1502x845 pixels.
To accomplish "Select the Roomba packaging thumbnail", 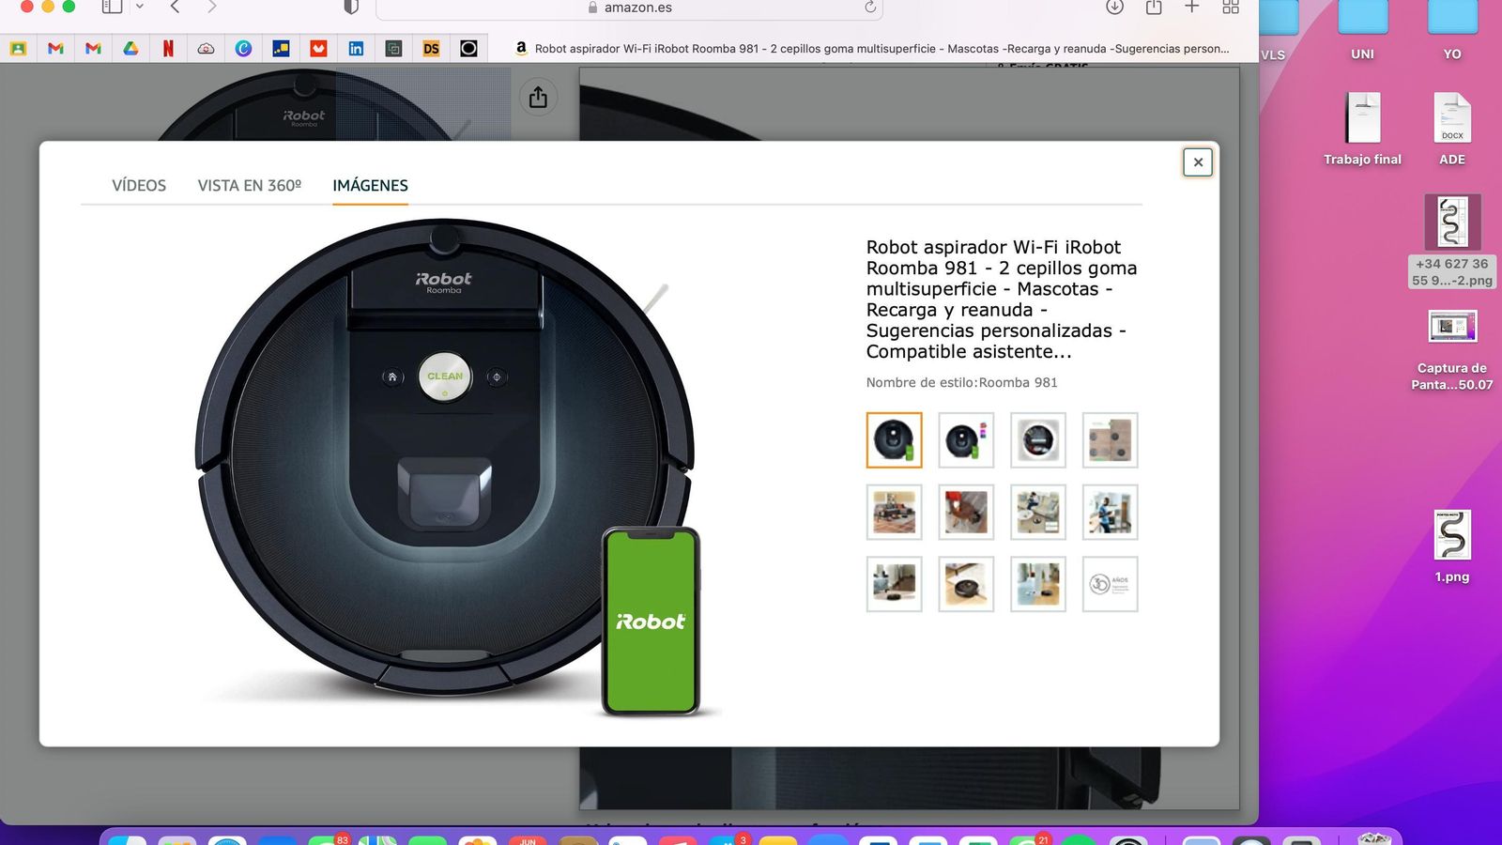I will (x=1110, y=440).
